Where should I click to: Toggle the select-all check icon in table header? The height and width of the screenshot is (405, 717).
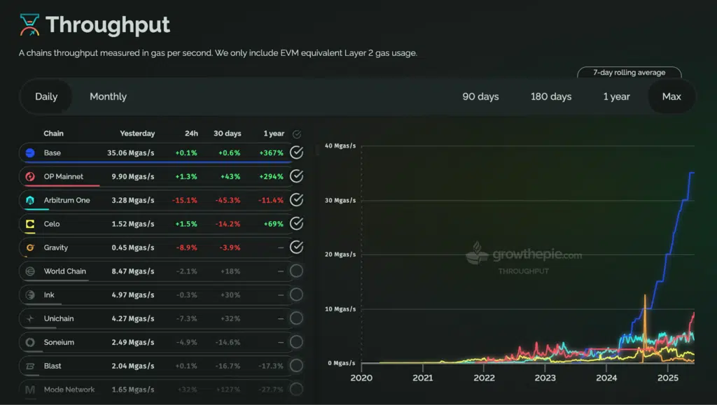[x=297, y=134]
